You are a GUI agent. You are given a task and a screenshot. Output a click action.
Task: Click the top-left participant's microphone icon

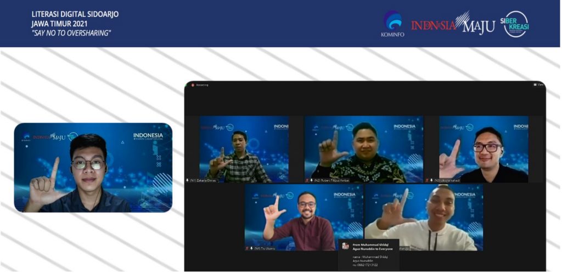click(188, 180)
